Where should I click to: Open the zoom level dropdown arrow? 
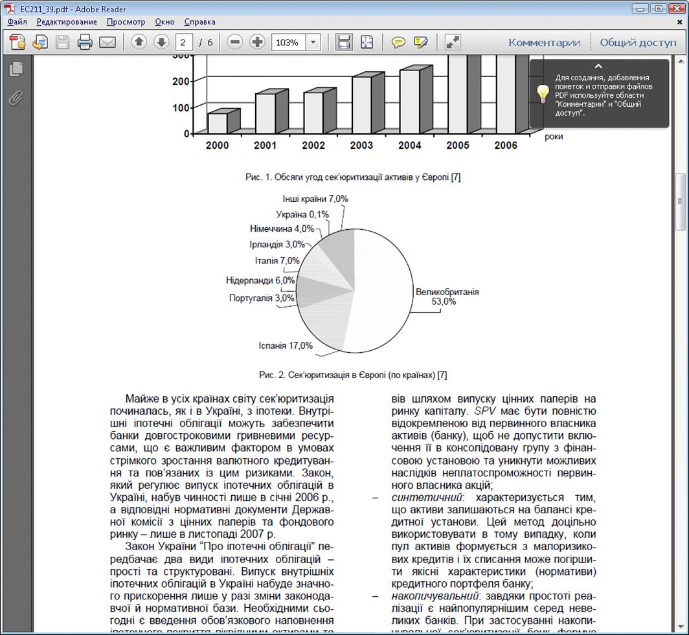click(313, 42)
